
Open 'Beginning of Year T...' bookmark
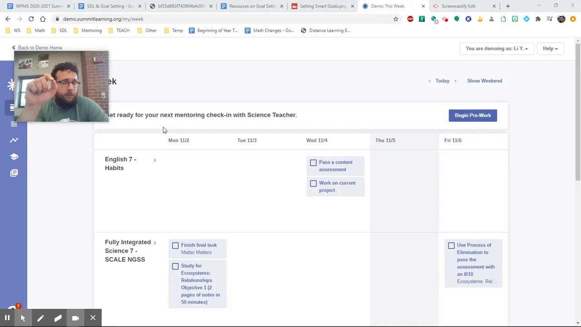213,30
